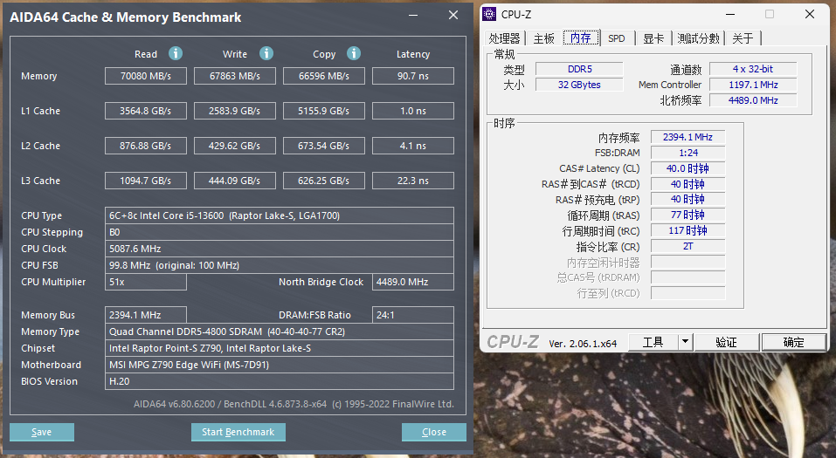
Task: Open the CPU-Z tools dropdown arrow
Action: point(686,342)
